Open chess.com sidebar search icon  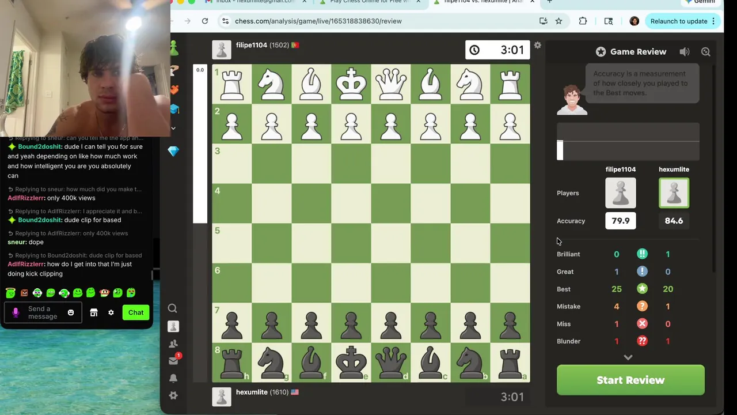(x=172, y=308)
